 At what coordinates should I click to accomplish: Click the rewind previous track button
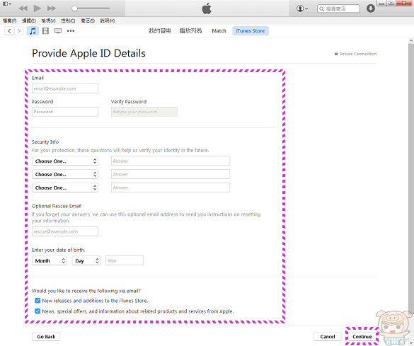[x=23, y=8]
